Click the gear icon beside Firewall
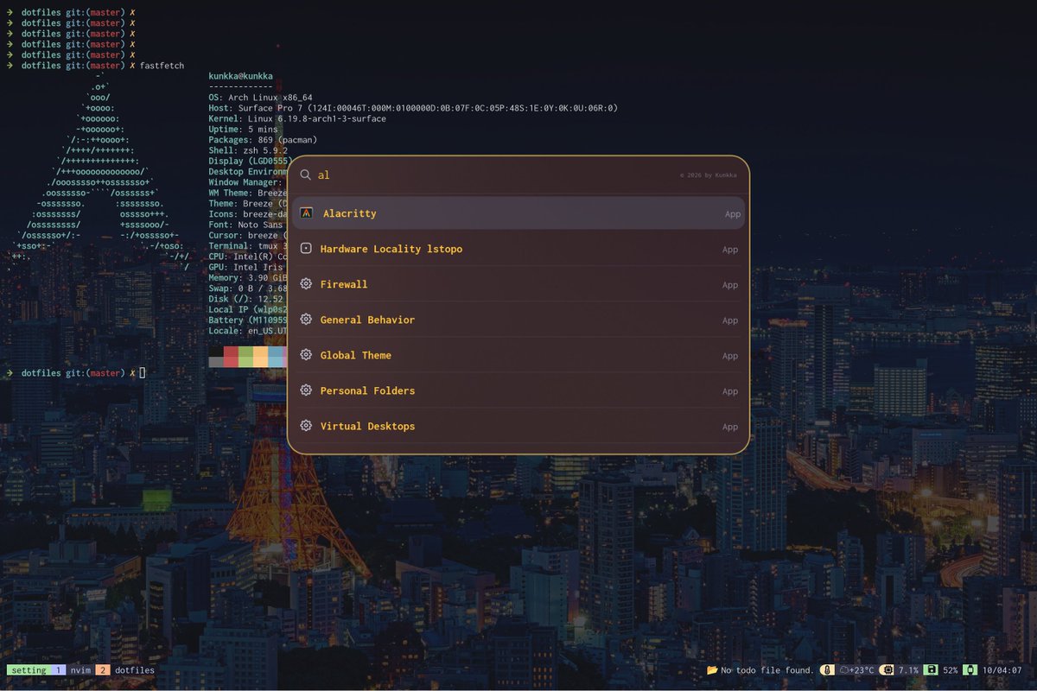This screenshot has height=691, width=1037. click(x=306, y=284)
